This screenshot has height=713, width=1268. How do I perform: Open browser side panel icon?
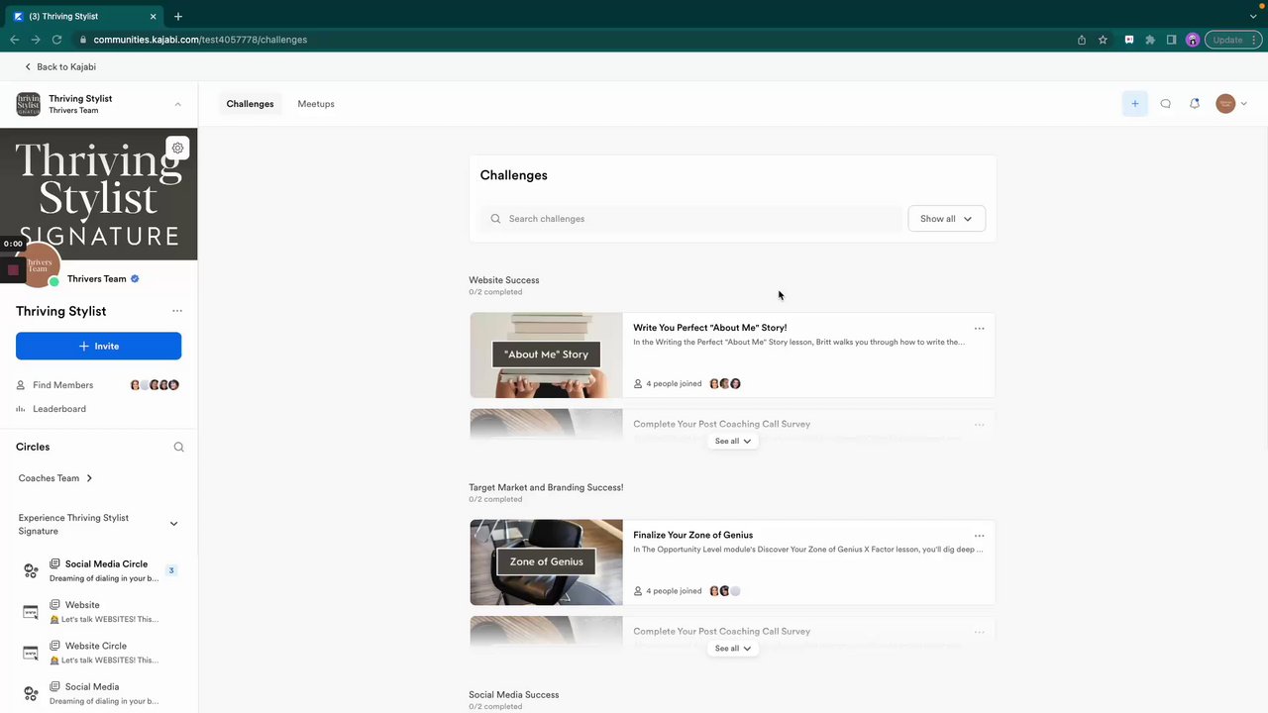coord(1171,40)
